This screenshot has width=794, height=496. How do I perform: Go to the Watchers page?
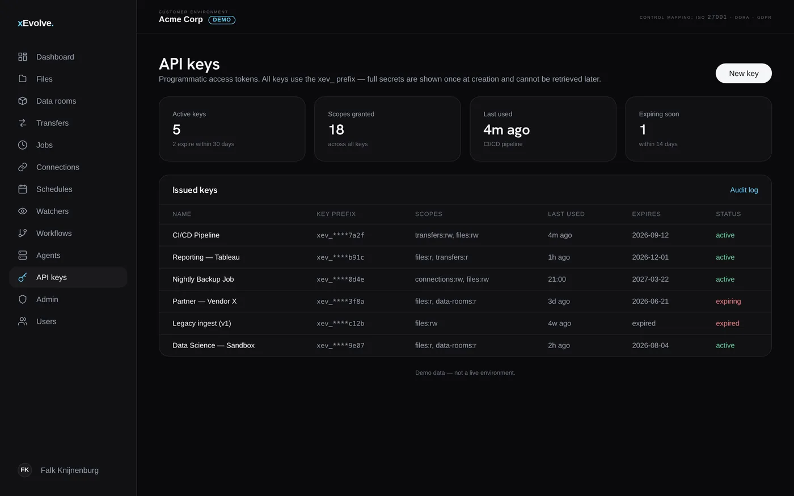click(x=68, y=211)
